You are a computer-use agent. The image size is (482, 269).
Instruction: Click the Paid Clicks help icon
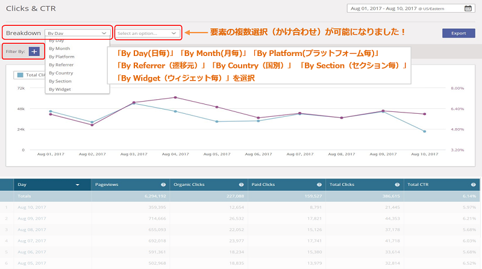coord(319,185)
